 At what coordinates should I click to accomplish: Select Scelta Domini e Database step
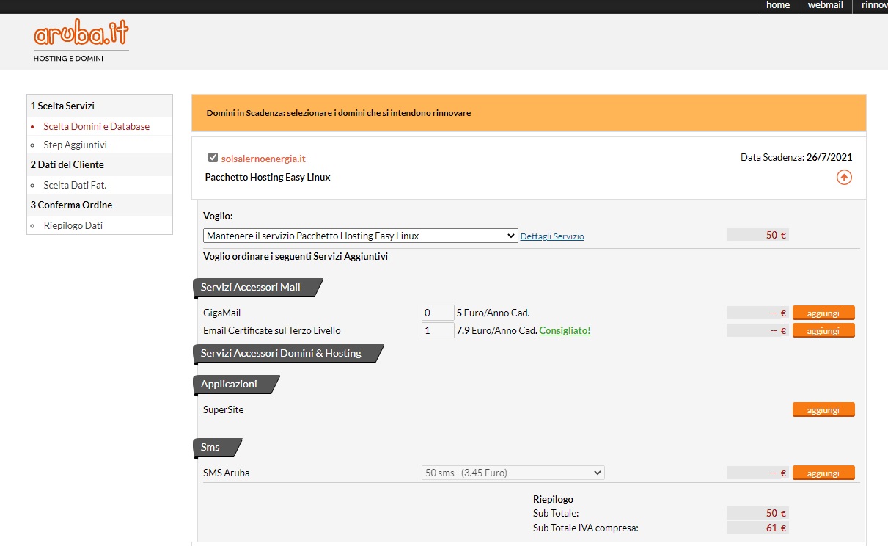[96, 126]
